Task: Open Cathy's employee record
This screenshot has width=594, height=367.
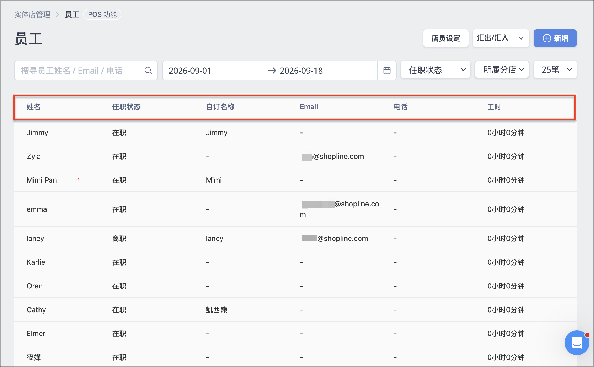Action: click(36, 310)
